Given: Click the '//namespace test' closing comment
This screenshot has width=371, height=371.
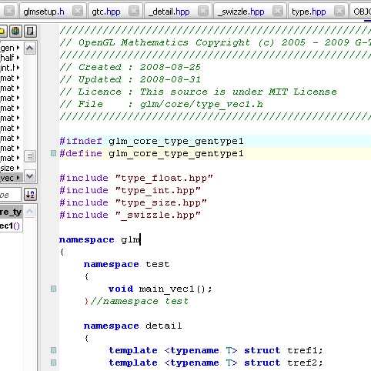Looking at the screenshot, I should (x=139, y=301).
